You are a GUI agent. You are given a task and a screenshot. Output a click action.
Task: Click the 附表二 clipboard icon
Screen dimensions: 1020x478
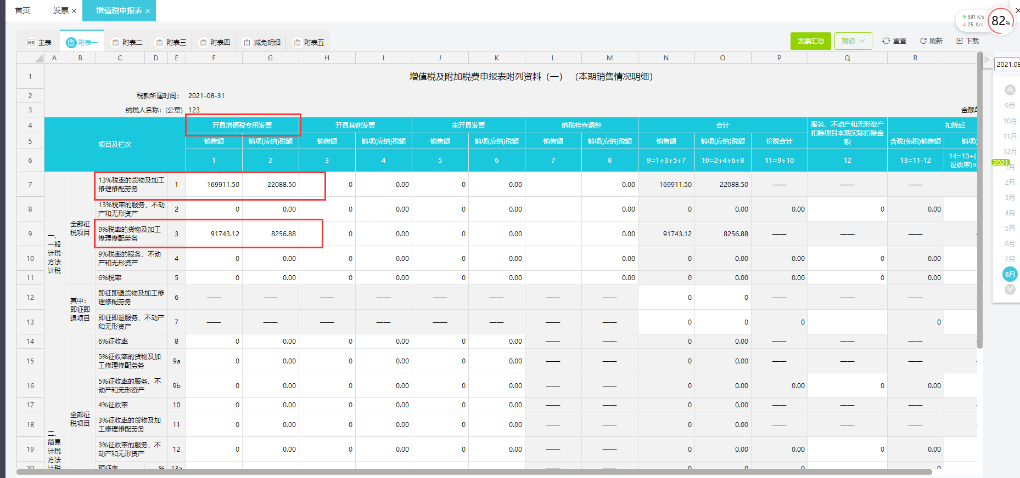[x=115, y=43]
